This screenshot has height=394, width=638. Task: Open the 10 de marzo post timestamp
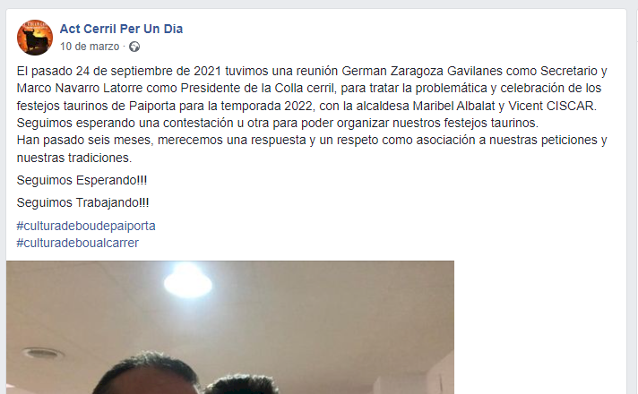click(90, 47)
